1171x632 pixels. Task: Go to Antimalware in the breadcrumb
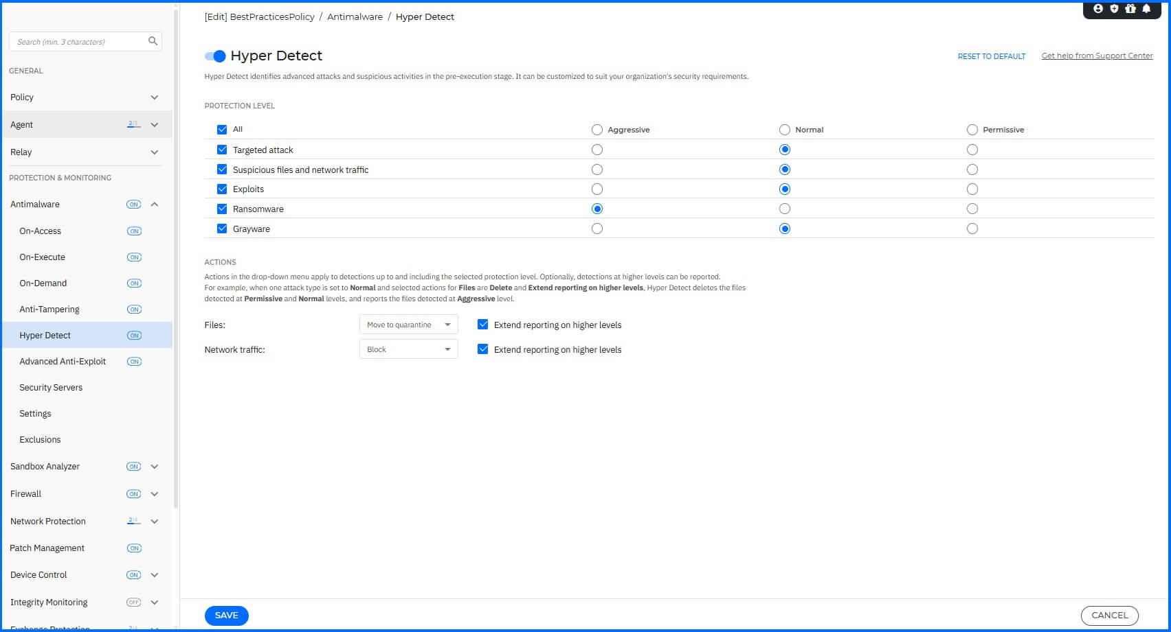coord(355,16)
